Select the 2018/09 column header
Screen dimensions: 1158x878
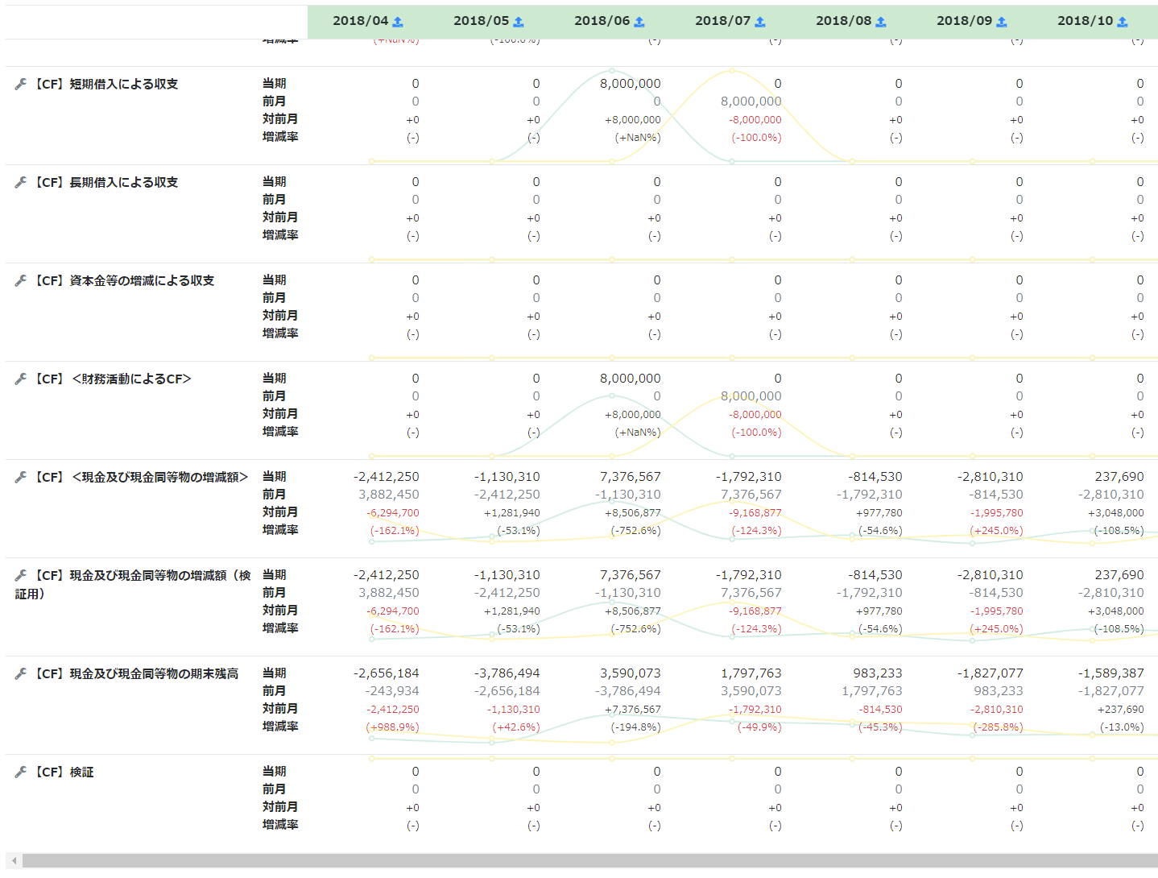(x=972, y=21)
